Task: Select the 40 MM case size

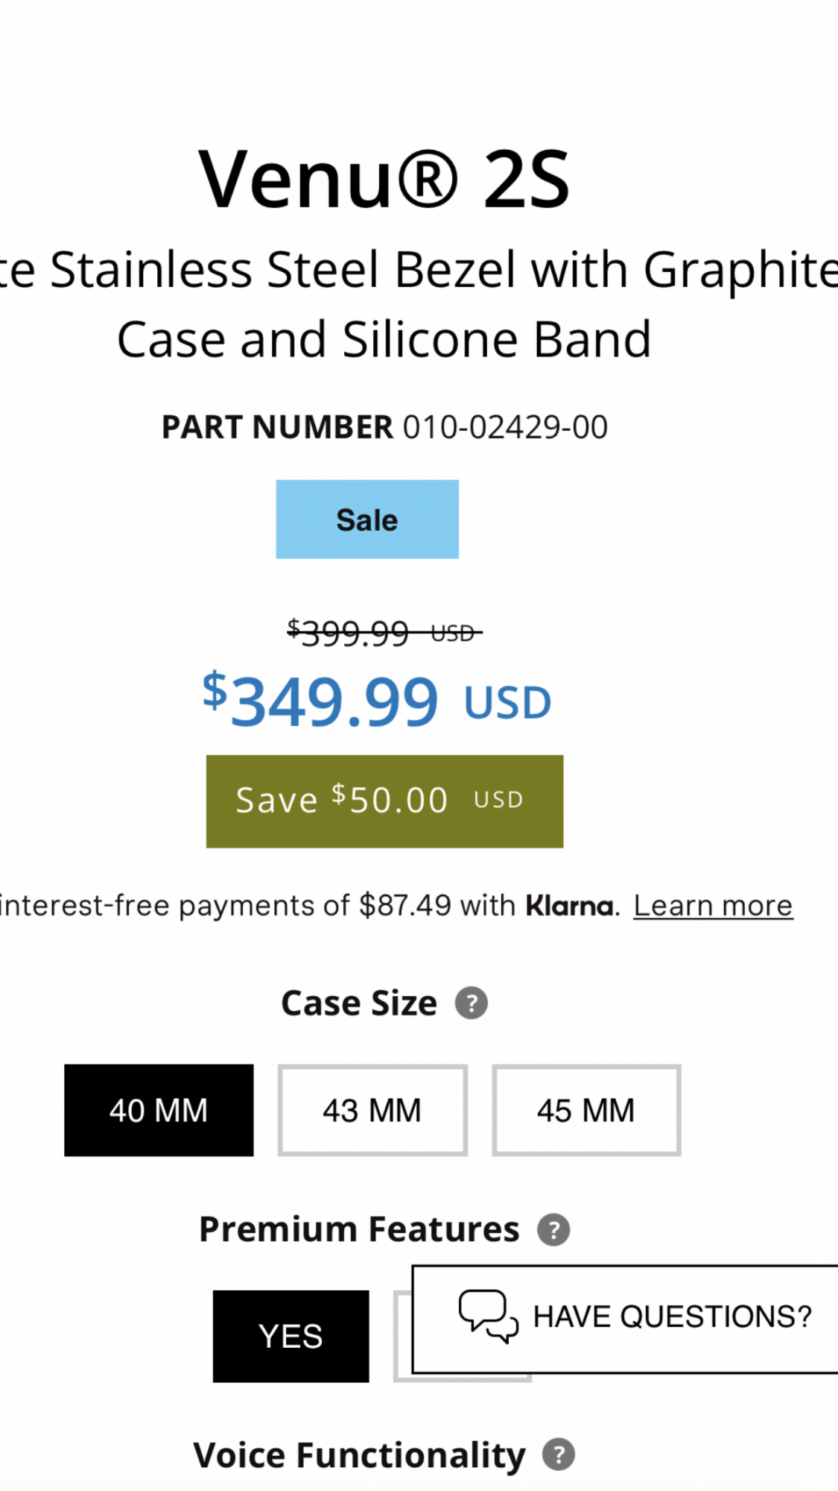Action: coord(159,1110)
